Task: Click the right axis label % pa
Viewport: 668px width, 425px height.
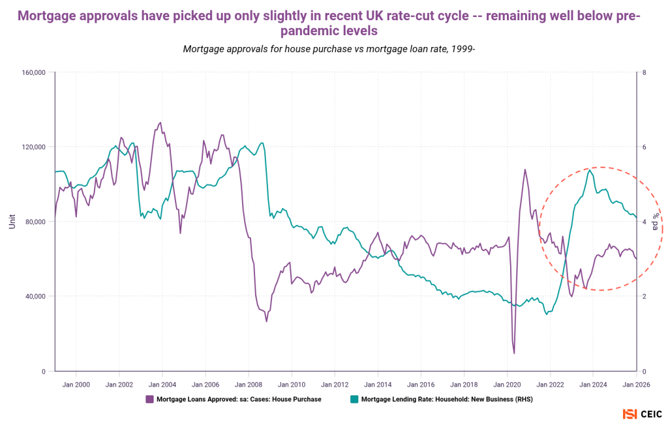Action: point(657,222)
